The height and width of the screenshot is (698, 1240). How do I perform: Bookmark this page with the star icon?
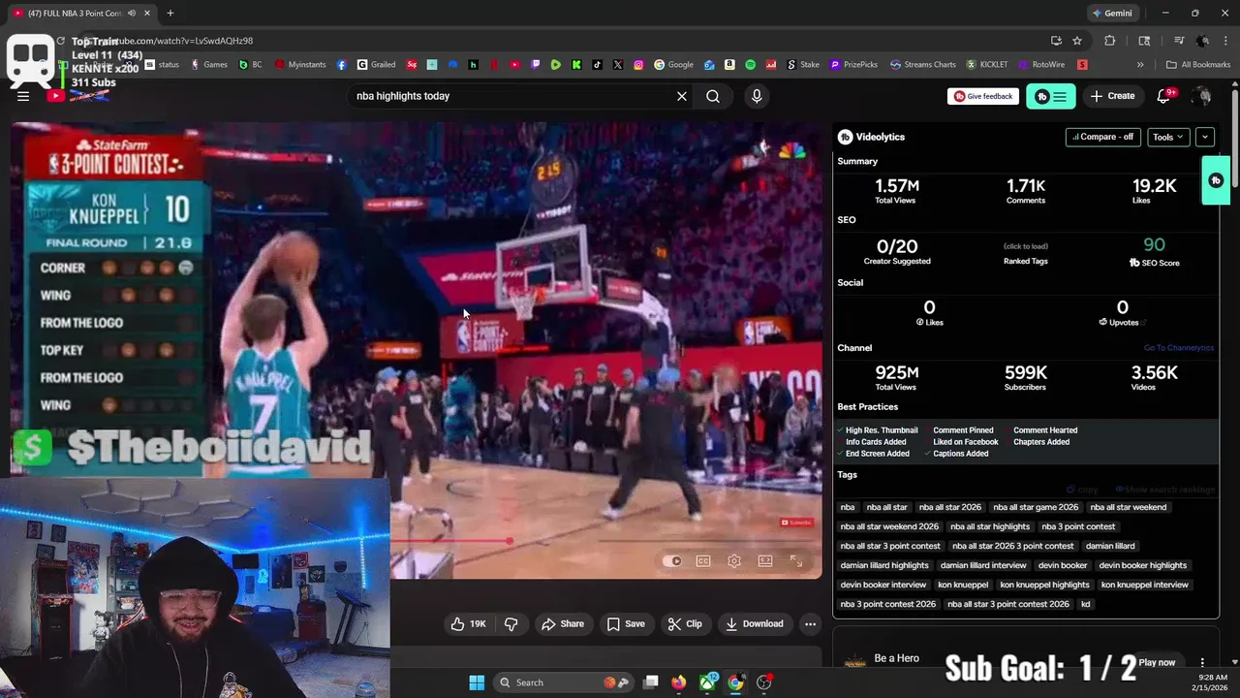pyautogui.click(x=1077, y=41)
